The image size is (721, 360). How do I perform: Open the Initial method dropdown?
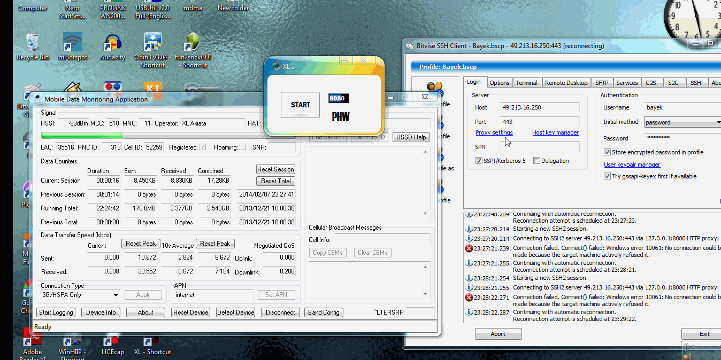[682, 122]
